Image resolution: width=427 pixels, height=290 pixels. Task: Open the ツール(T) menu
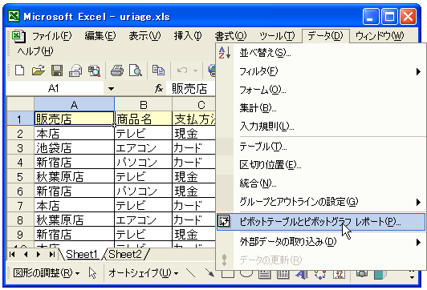tap(277, 36)
